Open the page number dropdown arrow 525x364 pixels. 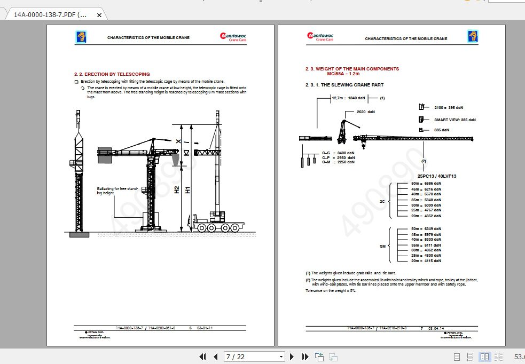tap(281, 357)
